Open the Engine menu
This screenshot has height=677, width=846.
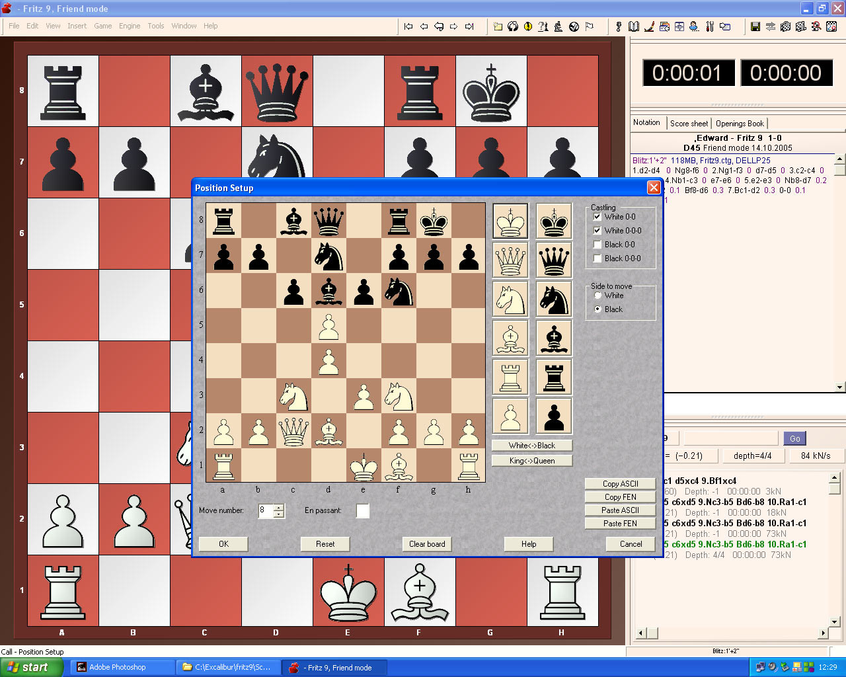130,26
